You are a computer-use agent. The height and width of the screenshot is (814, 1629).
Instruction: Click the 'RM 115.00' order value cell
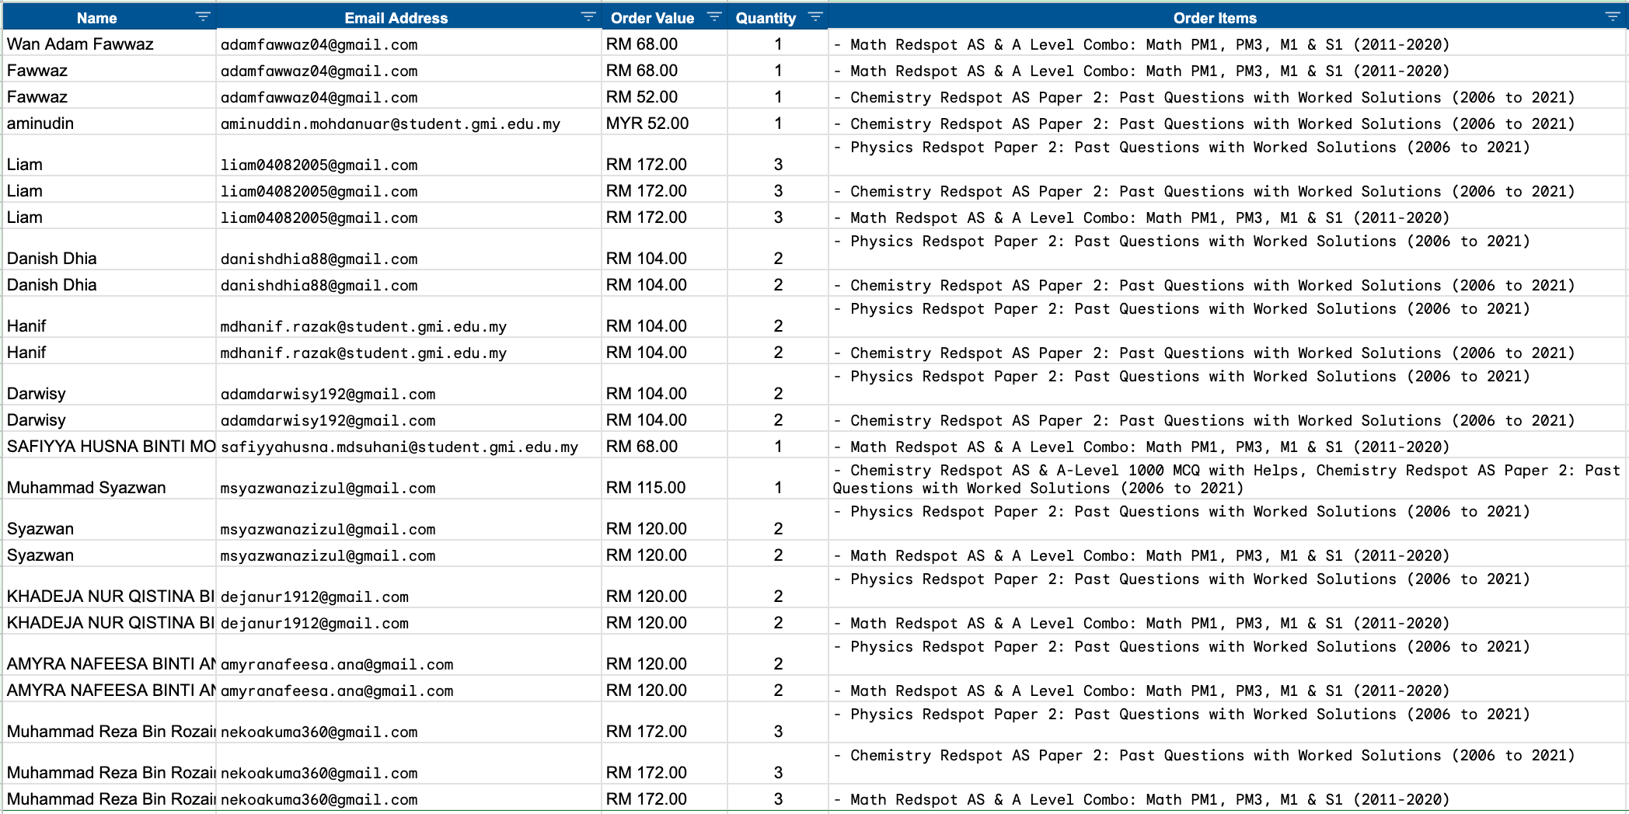click(665, 479)
